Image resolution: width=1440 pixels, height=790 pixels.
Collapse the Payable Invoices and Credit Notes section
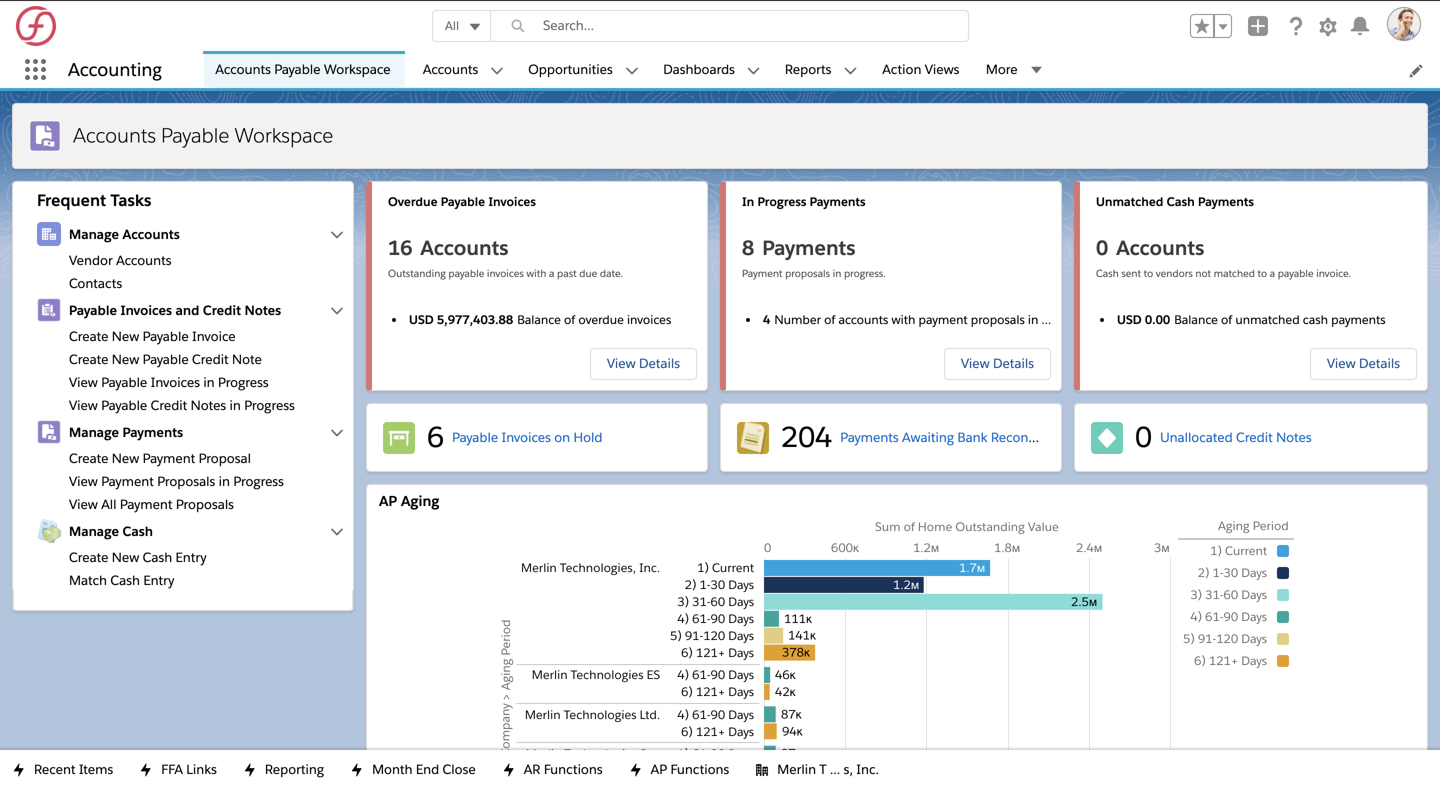point(337,309)
